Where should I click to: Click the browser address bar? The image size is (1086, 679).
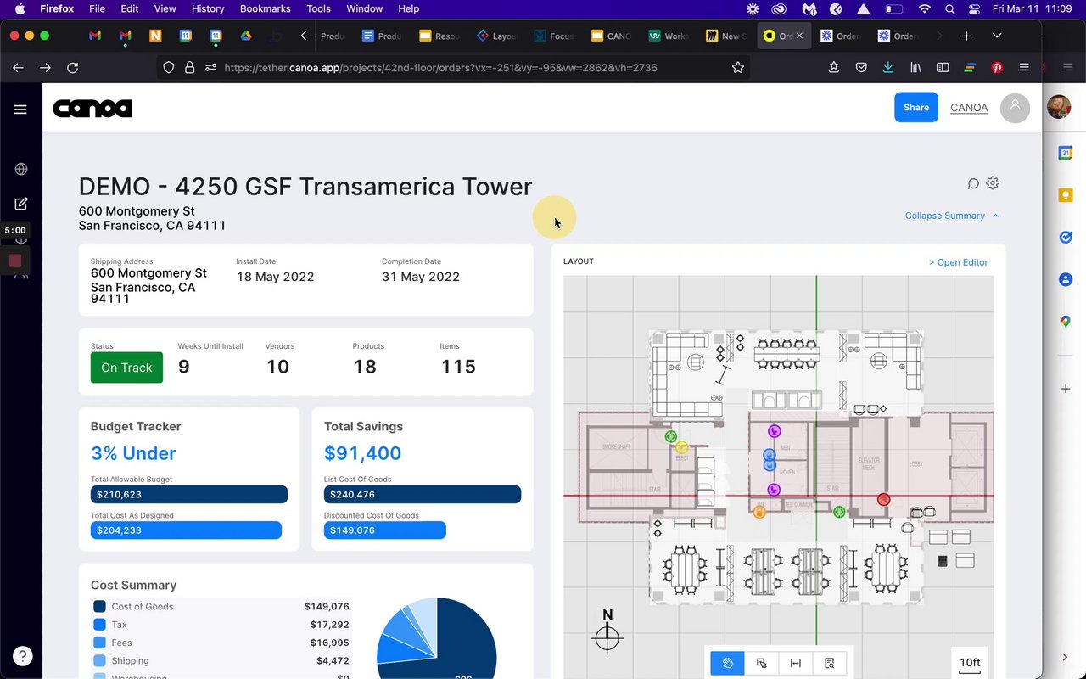tap(454, 68)
